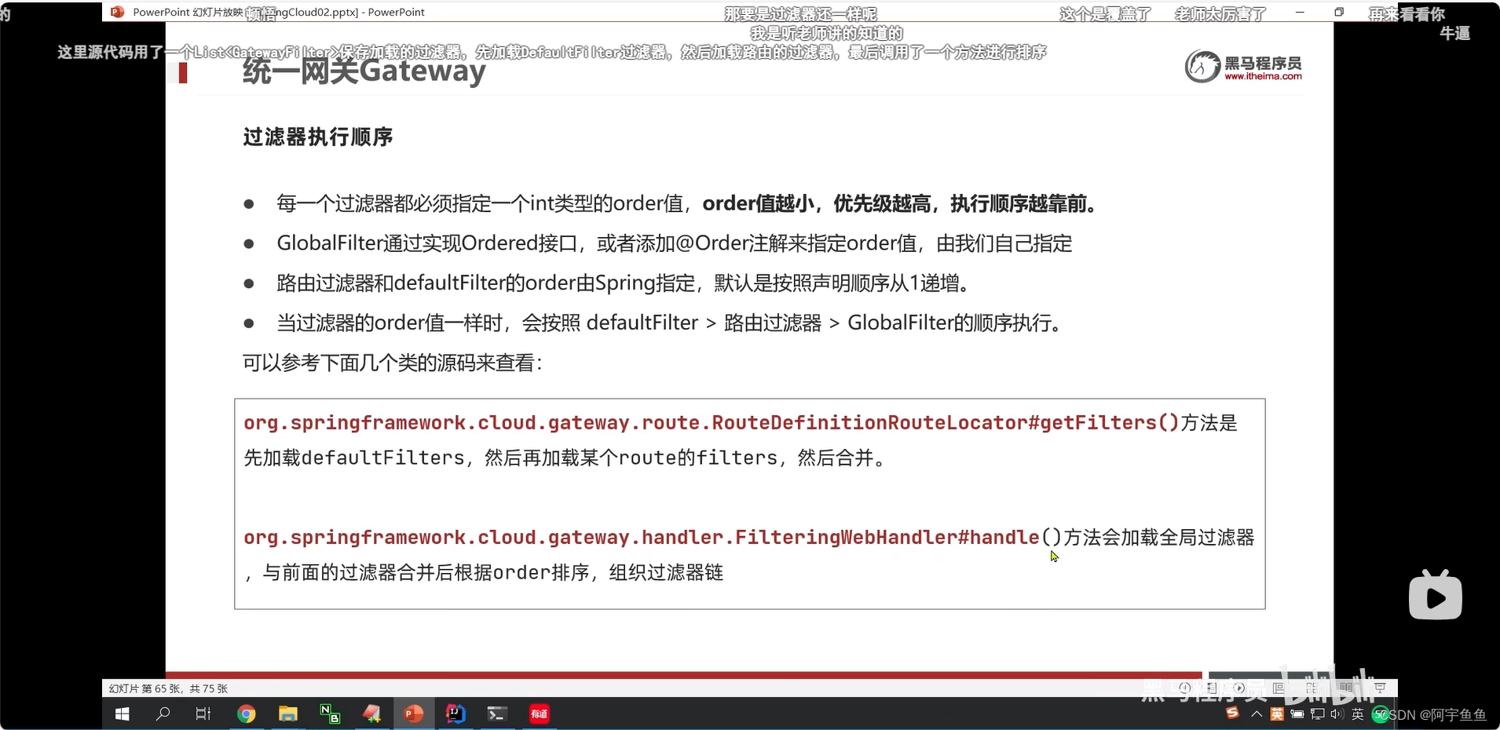Click the FilteringWebHandler#handle red text
The image size is (1500, 730).
[887, 537]
